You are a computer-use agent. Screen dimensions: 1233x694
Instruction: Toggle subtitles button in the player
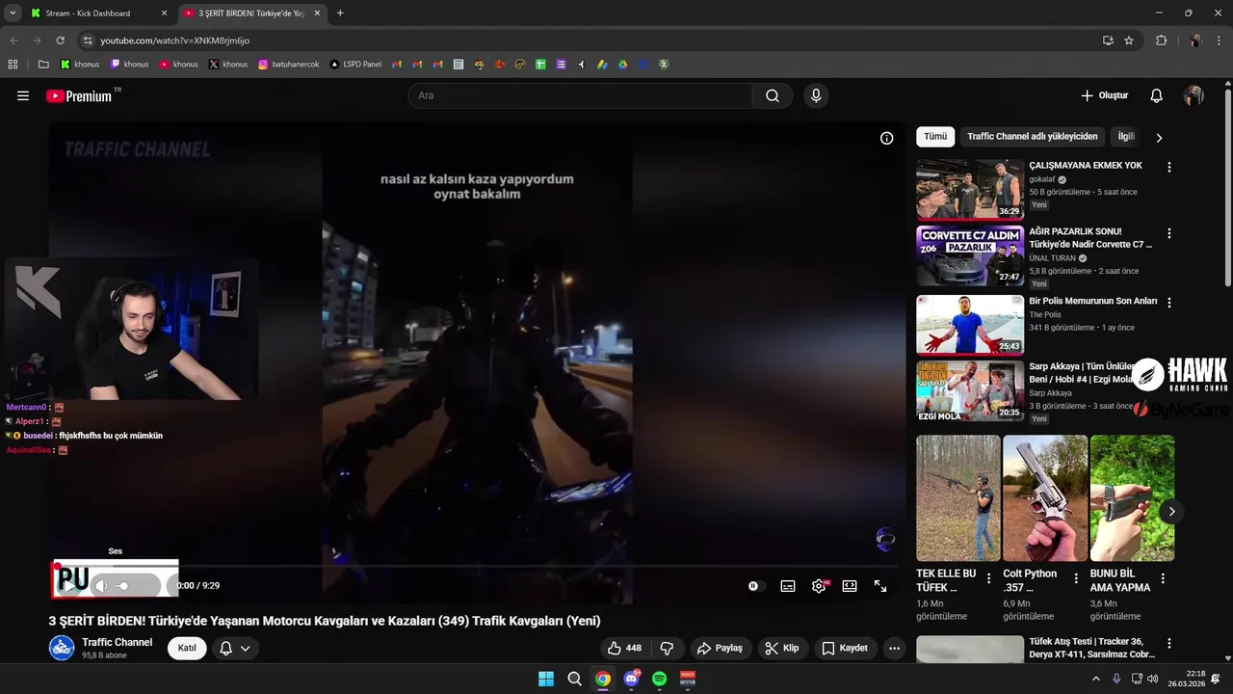788,586
